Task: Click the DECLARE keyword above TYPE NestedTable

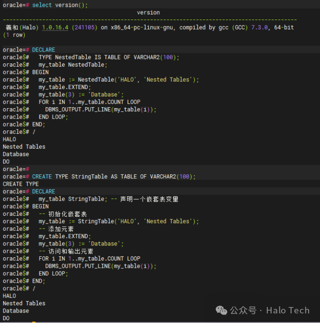Action: (43, 50)
